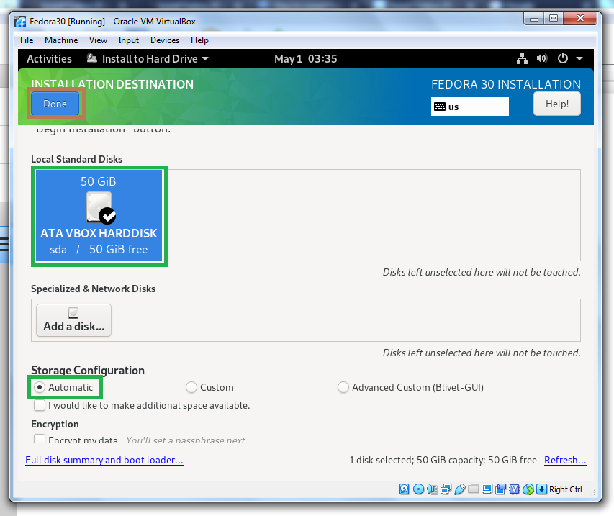The image size is (614, 516).
Task: Open the Install to Hard Drive app menu
Action: click(x=148, y=59)
